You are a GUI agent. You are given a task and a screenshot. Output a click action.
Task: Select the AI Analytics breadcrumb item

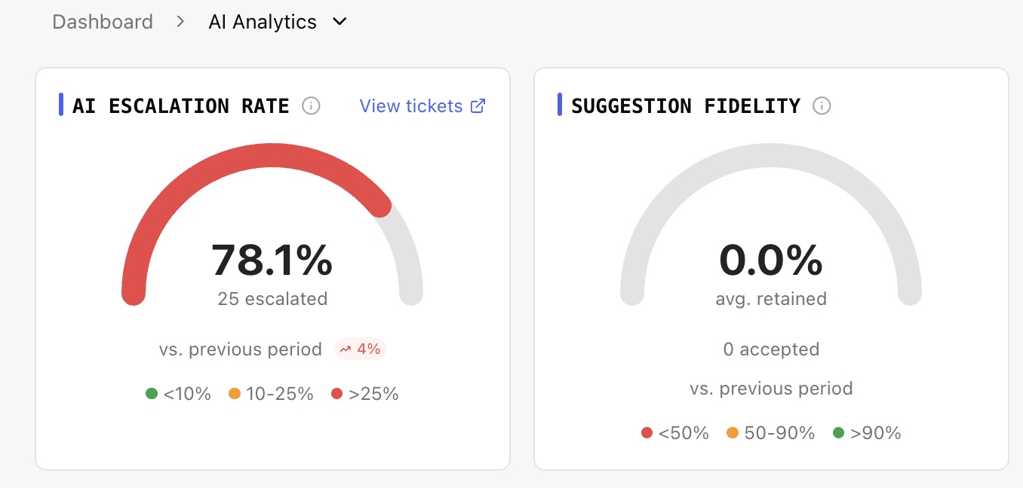pos(263,22)
